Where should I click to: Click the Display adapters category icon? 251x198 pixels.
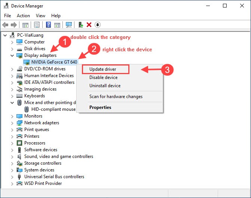(19, 55)
